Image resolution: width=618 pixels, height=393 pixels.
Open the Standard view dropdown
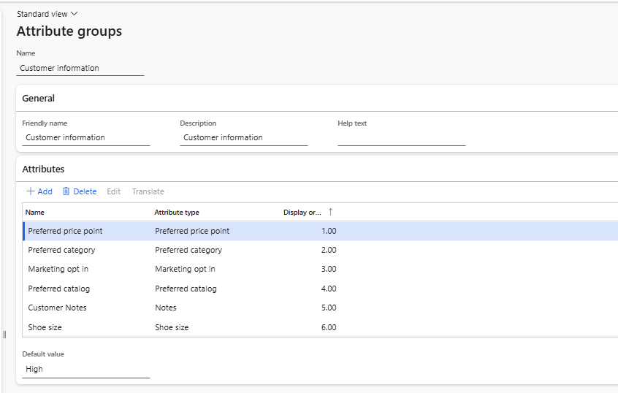click(47, 14)
